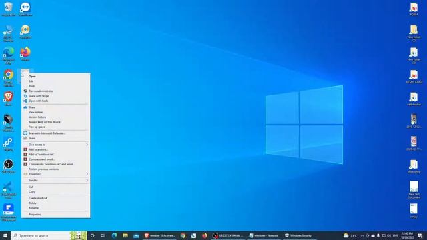Select Compress and email option
The height and width of the screenshot is (240, 427).
tap(56, 159)
